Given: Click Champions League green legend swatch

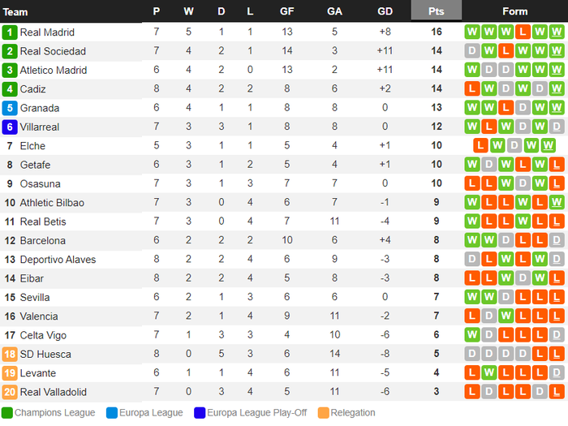Looking at the screenshot, I should tap(7, 412).
